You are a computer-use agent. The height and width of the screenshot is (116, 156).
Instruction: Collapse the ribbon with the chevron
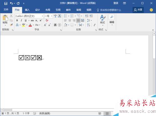(153, 30)
